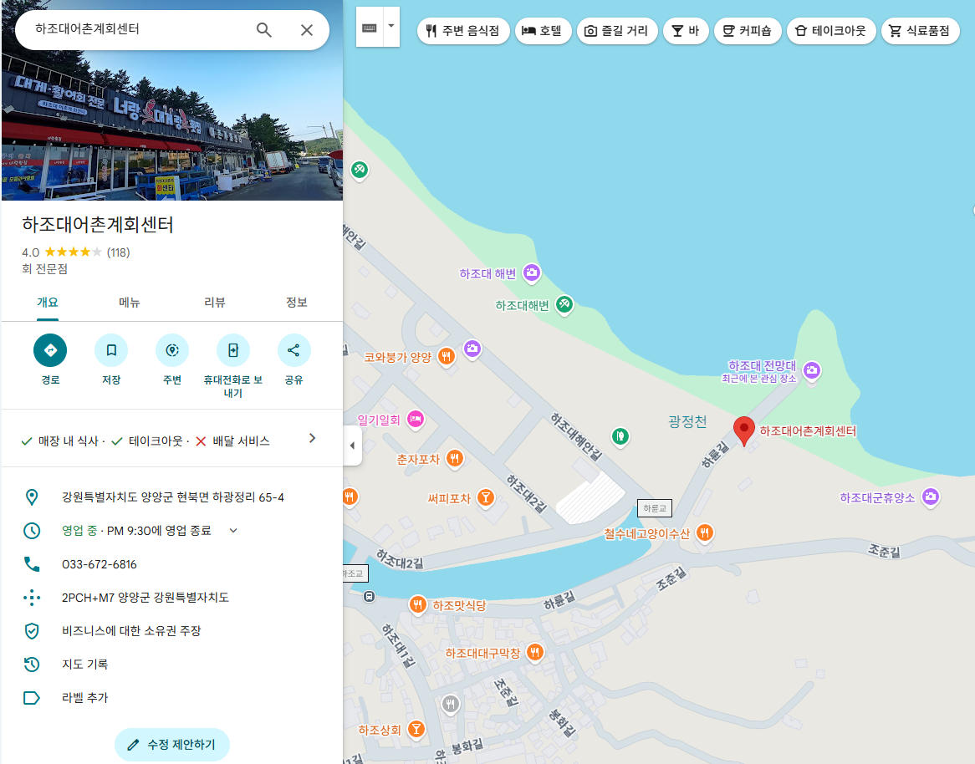
Task: Click the 하조대군휴양소 camera marker
Action: pos(930,497)
